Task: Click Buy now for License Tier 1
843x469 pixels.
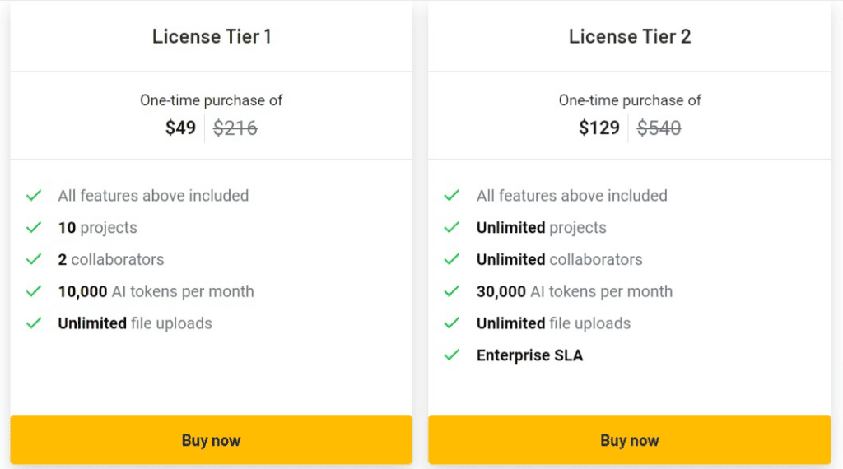Action: click(211, 440)
